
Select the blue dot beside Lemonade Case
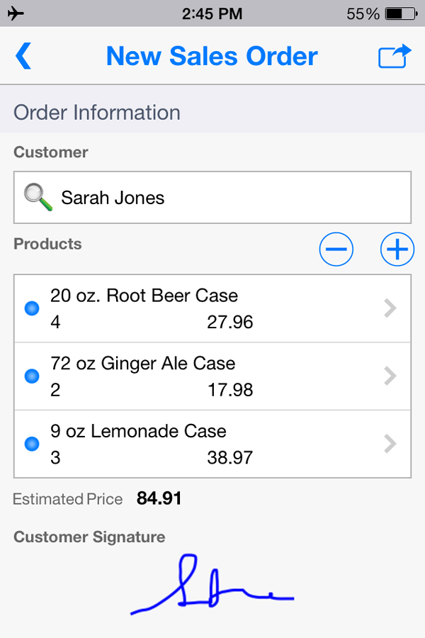click(31, 444)
